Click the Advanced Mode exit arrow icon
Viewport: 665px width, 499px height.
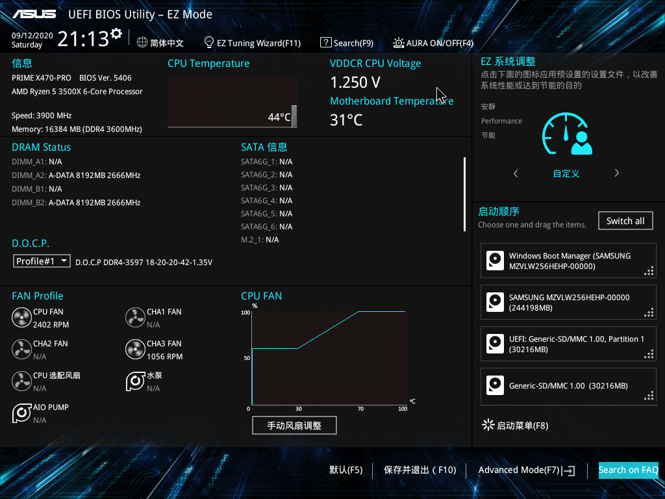(x=569, y=470)
